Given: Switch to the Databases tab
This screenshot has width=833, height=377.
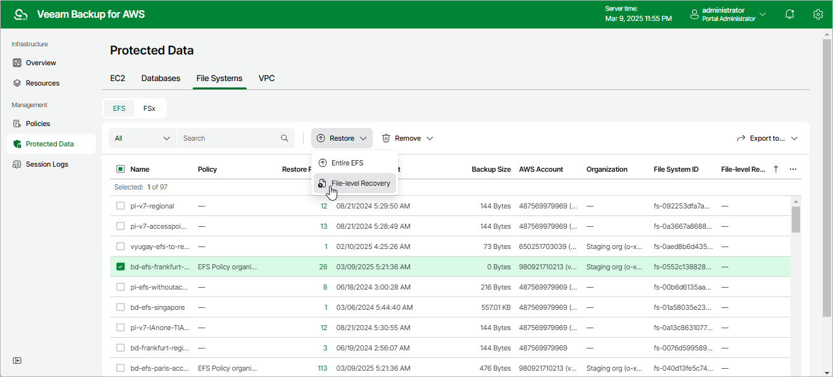Looking at the screenshot, I should point(160,79).
